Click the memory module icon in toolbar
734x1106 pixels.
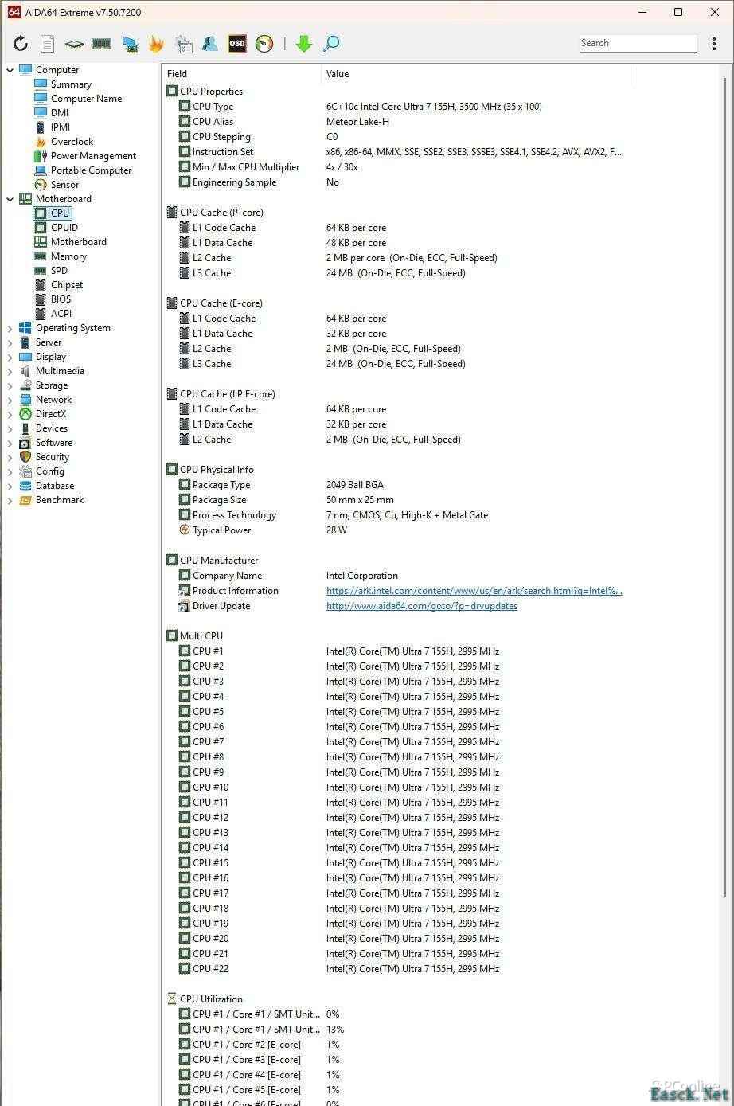tap(101, 44)
